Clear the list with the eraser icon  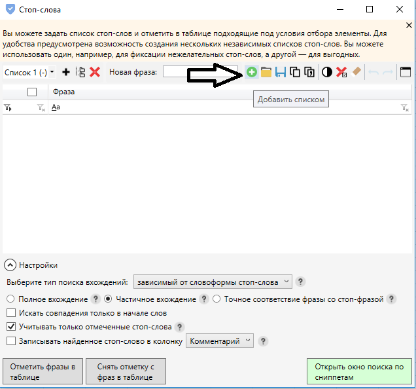[x=356, y=72]
